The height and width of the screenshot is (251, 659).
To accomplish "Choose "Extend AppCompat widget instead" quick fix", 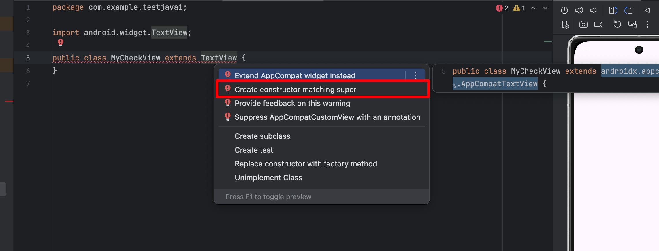I will pos(295,76).
